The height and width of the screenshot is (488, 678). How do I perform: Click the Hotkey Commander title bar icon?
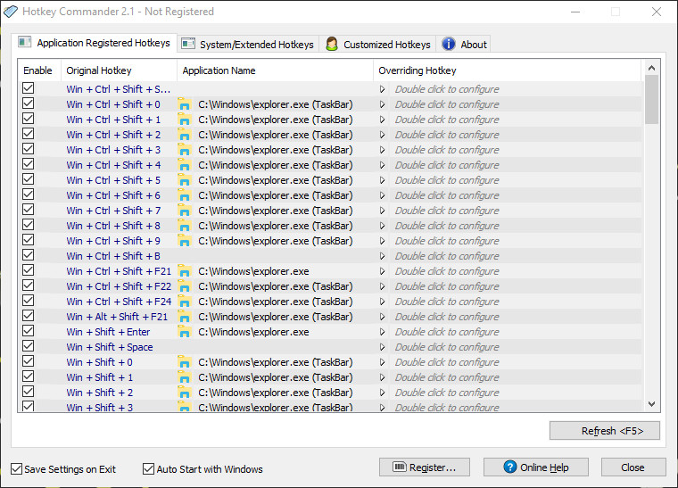pyautogui.click(x=11, y=12)
